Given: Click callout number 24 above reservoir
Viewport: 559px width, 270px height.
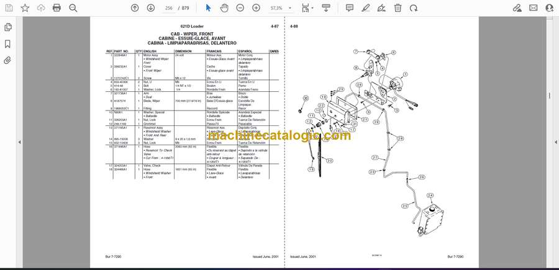Looking at the screenshot, I should [430, 196].
